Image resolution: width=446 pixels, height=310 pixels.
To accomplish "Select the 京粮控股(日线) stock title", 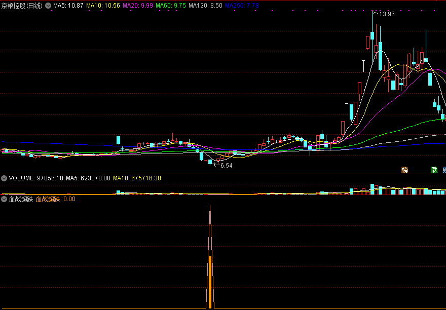I will click(x=22, y=6).
